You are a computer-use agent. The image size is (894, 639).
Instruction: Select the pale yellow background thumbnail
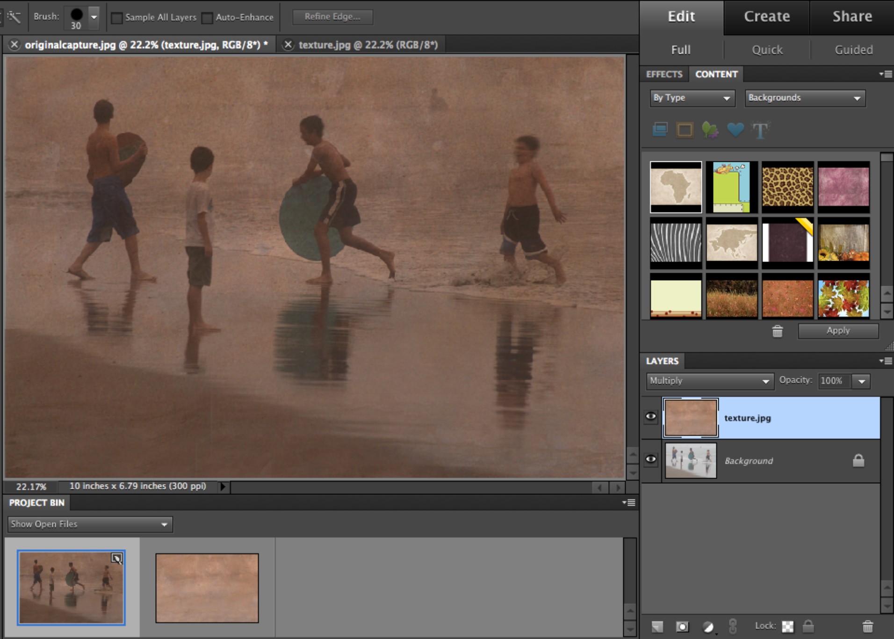676,297
